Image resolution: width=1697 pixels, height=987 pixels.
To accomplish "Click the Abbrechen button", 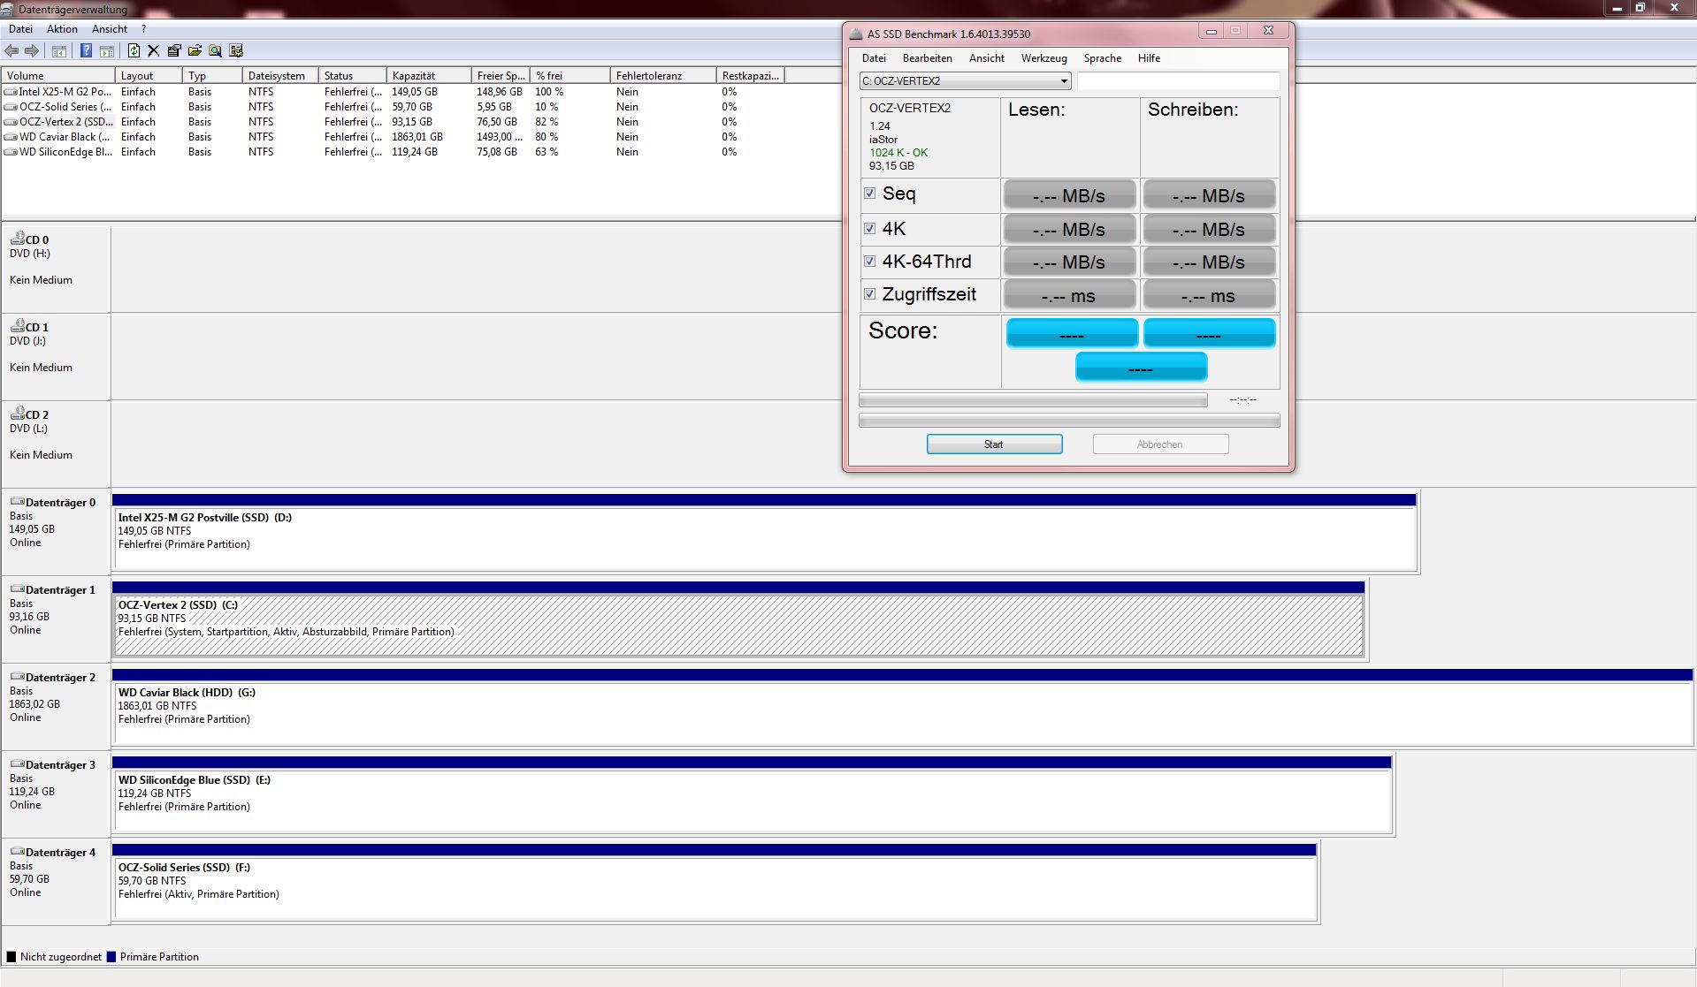I will pyautogui.click(x=1160, y=444).
